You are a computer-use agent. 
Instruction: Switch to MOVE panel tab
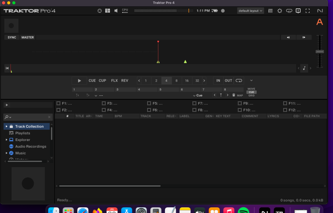[x=251, y=89]
